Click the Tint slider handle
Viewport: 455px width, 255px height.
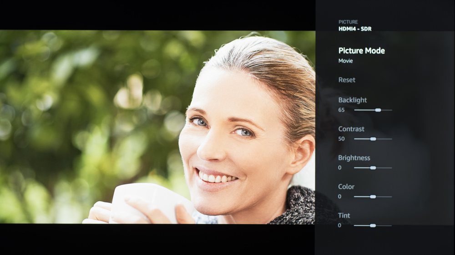coord(373,226)
